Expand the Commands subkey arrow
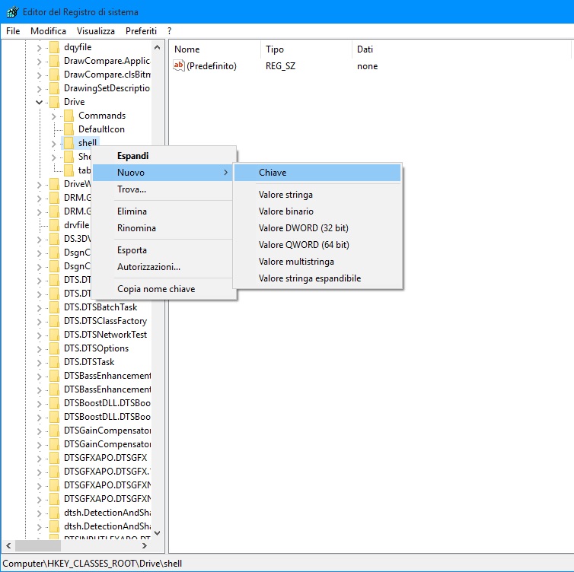Screen dimensions: 574x572 tap(53, 116)
